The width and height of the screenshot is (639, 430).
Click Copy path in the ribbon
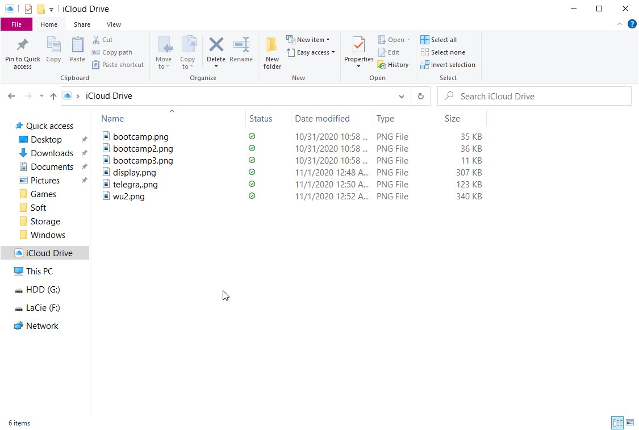coord(112,52)
